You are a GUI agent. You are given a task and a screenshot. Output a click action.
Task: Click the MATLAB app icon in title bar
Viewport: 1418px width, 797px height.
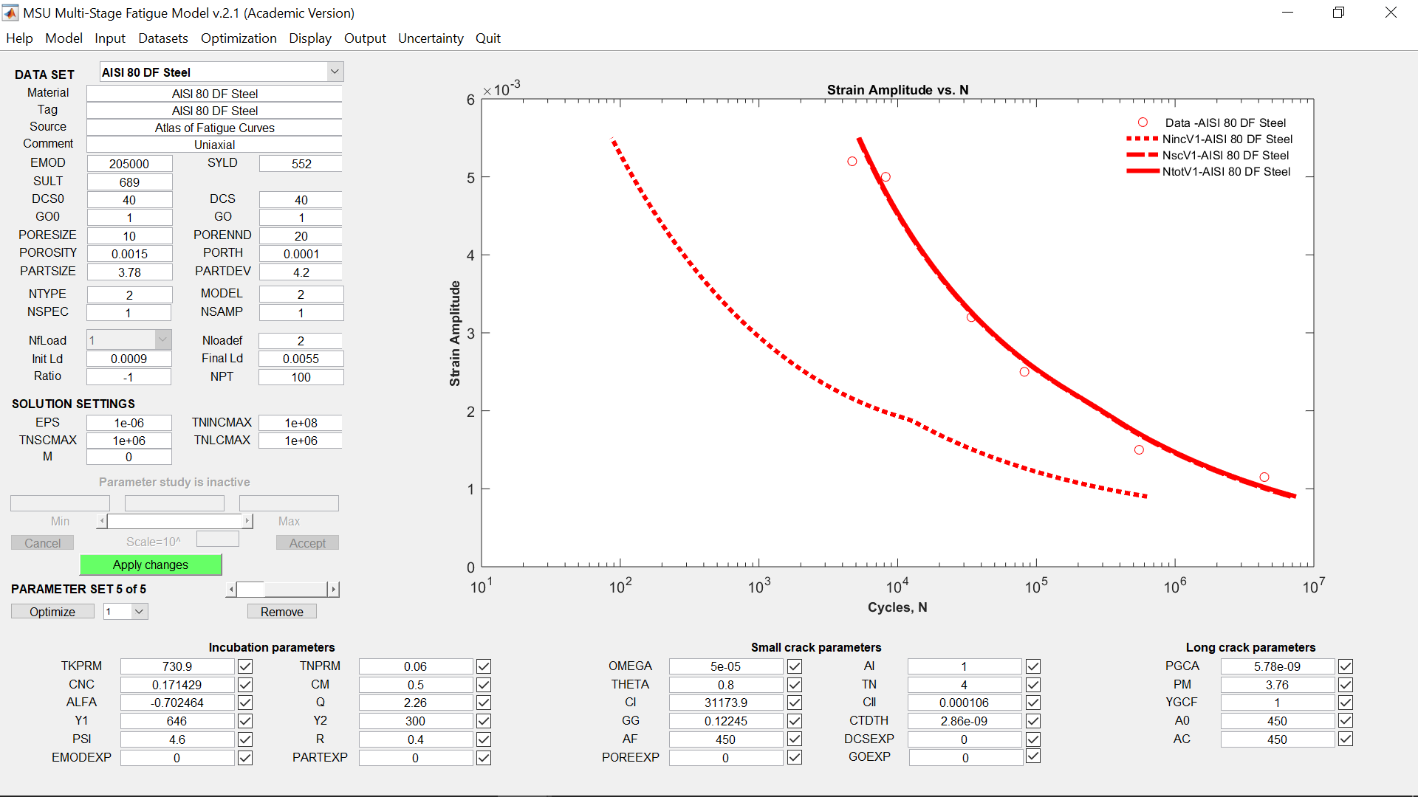[10, 13]
